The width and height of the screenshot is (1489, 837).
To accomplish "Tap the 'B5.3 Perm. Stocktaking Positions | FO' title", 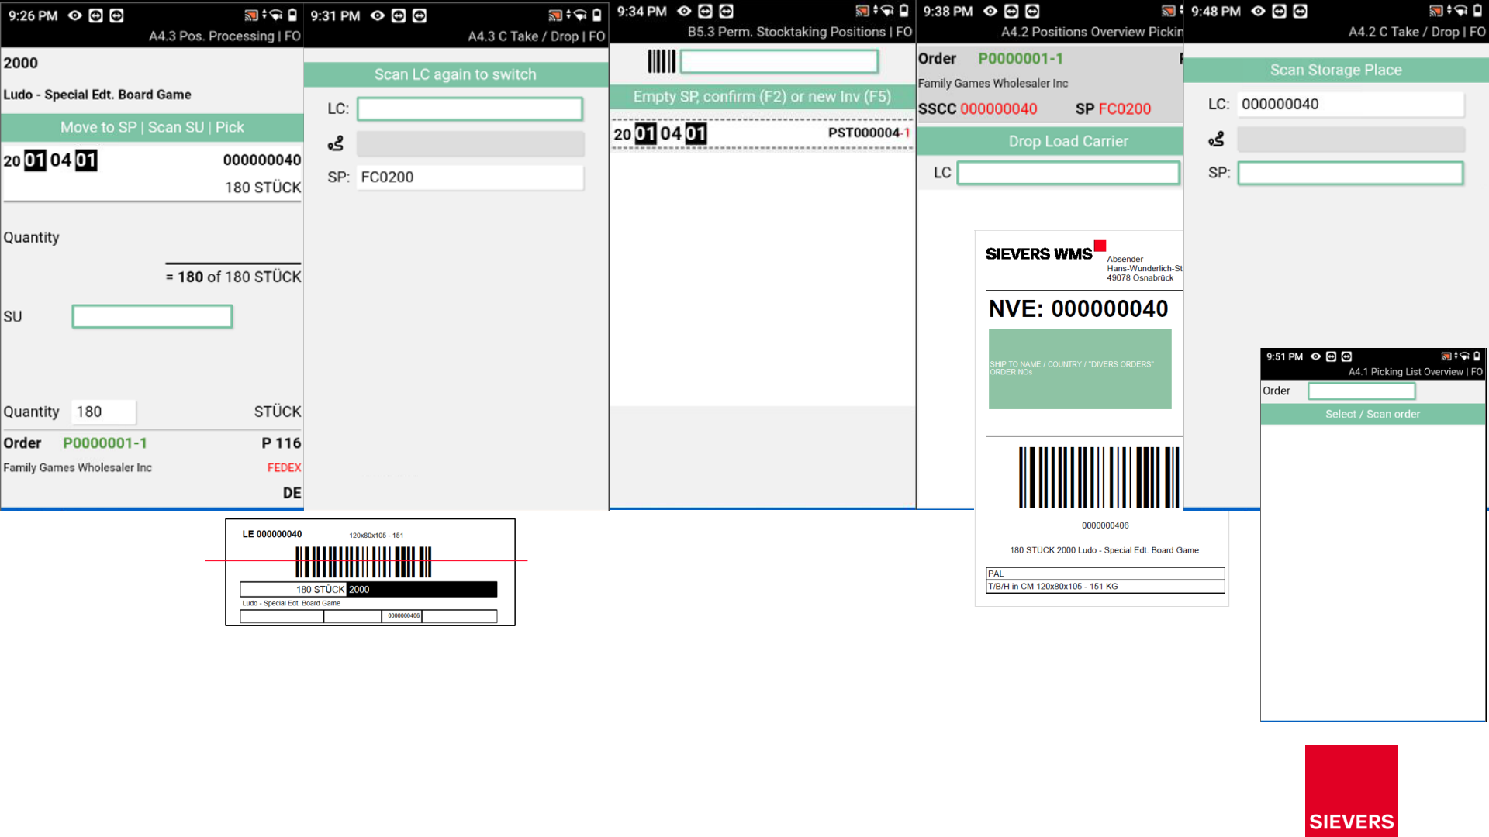I will pyautogui.click(x=800, y=32).
